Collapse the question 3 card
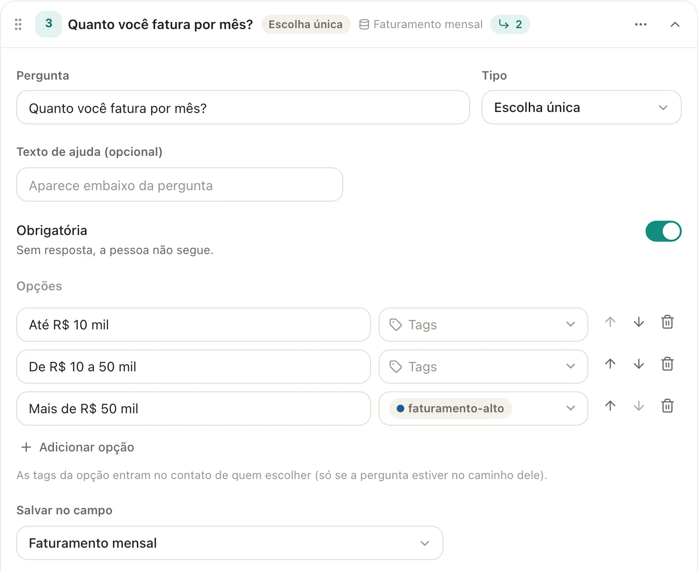The width and height of the screenshot is (698, 572). click(x=675, y=24)
